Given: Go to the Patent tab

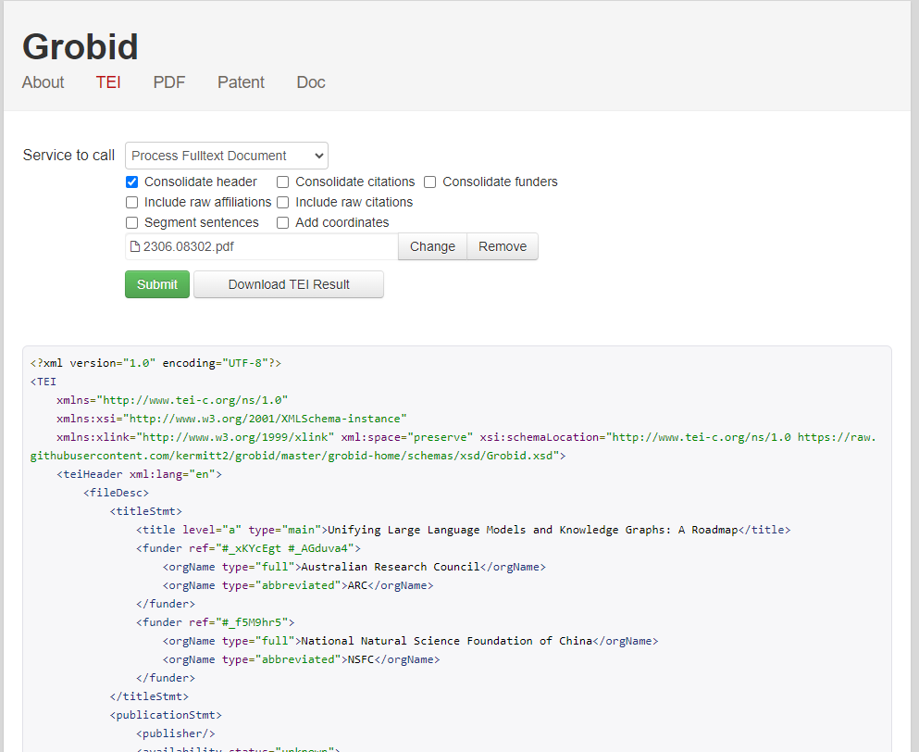Looking at the screenshot, I should (x=241, y=82).
